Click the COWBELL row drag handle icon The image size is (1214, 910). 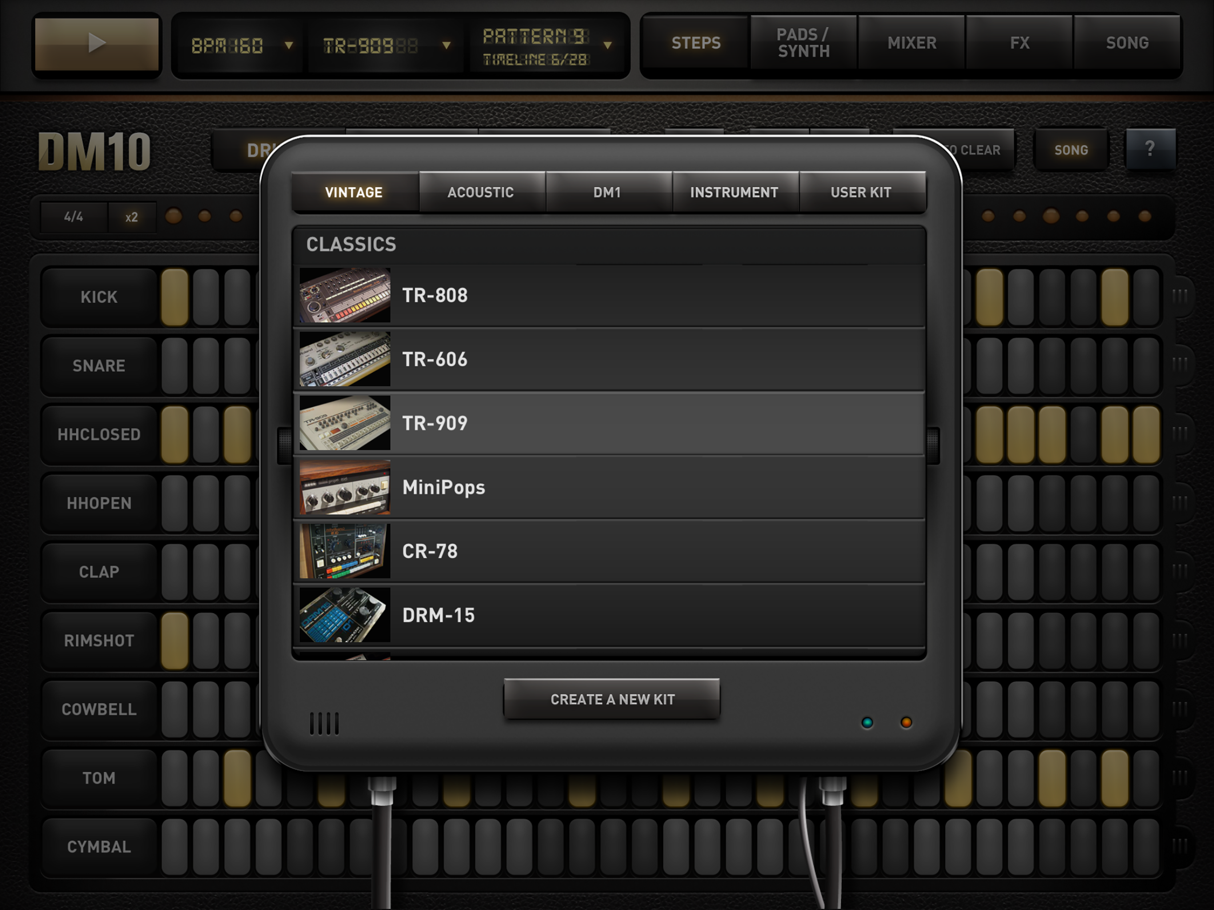point(1180,709)
